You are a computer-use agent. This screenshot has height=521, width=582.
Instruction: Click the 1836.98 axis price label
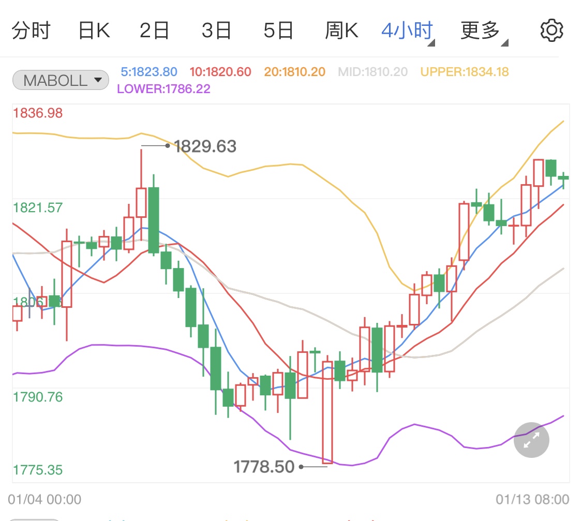tap(38, 113)
